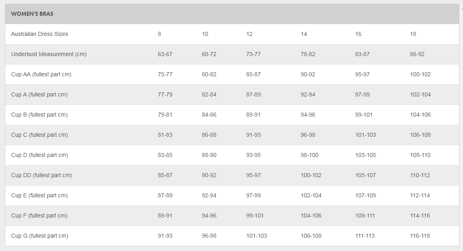Click dress size 18 column header
Image resolution: width=463 pixels, height=251 pixels.
[413, 34]
